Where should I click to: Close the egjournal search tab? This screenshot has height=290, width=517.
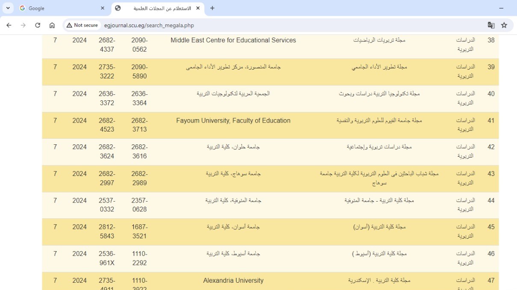(x=198, y=8)
